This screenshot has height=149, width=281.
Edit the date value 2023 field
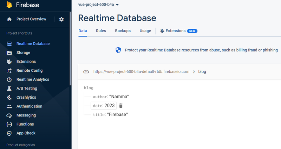pyautogui.click(x=110, y=106)
